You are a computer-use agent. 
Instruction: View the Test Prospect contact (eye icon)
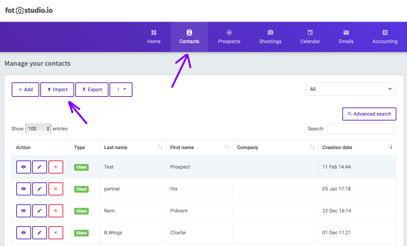24,167
